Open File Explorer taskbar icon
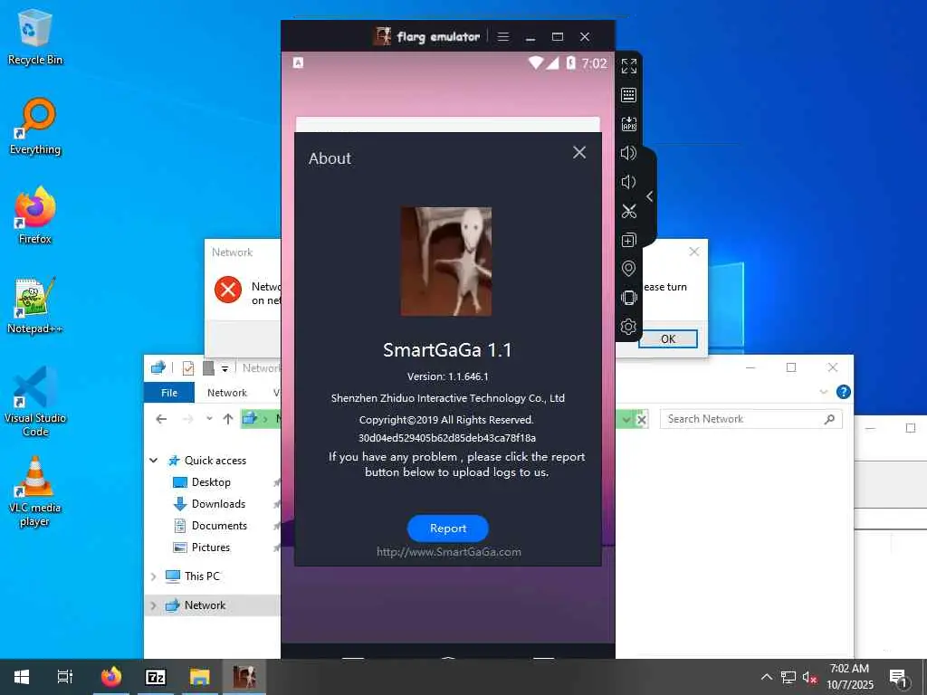The image size is (927, 695). pos(200,677)
